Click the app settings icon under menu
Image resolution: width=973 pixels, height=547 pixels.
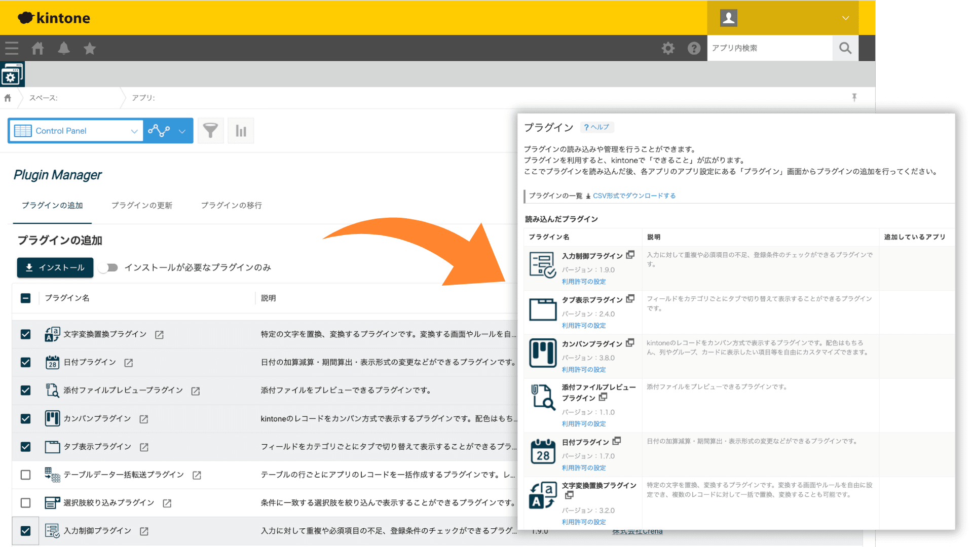12,74
